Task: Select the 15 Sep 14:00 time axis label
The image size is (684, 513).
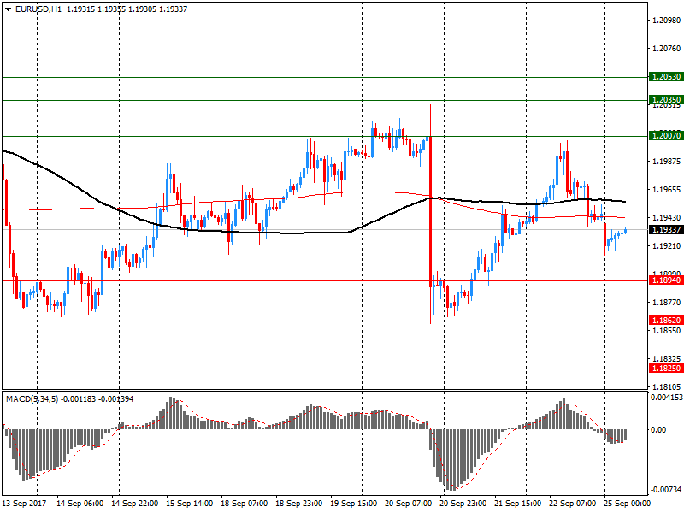Action: pos(189,503)
